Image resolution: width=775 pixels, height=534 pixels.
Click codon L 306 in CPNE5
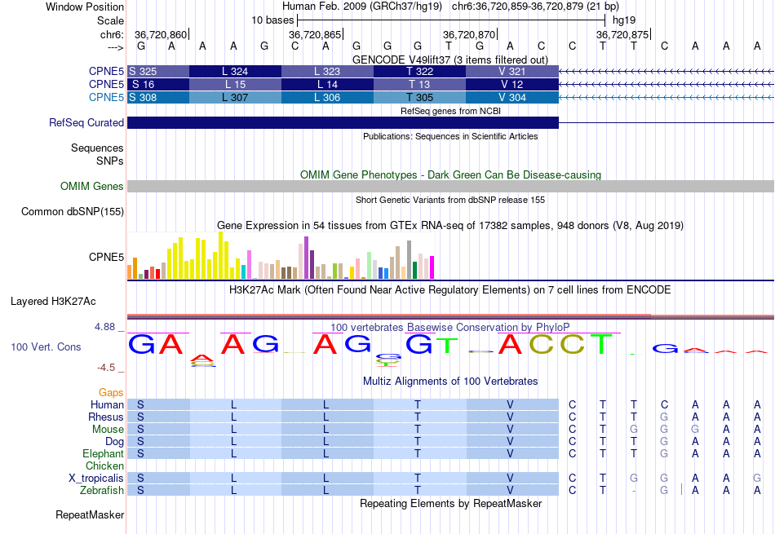pos(328,97)
